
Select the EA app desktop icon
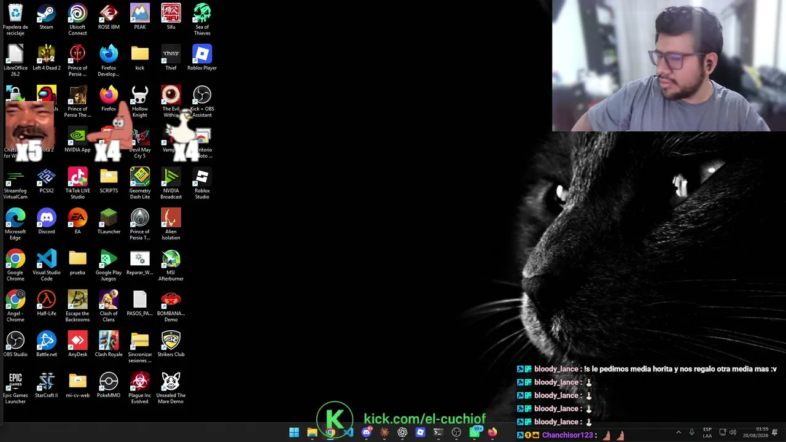pos(77,222)
